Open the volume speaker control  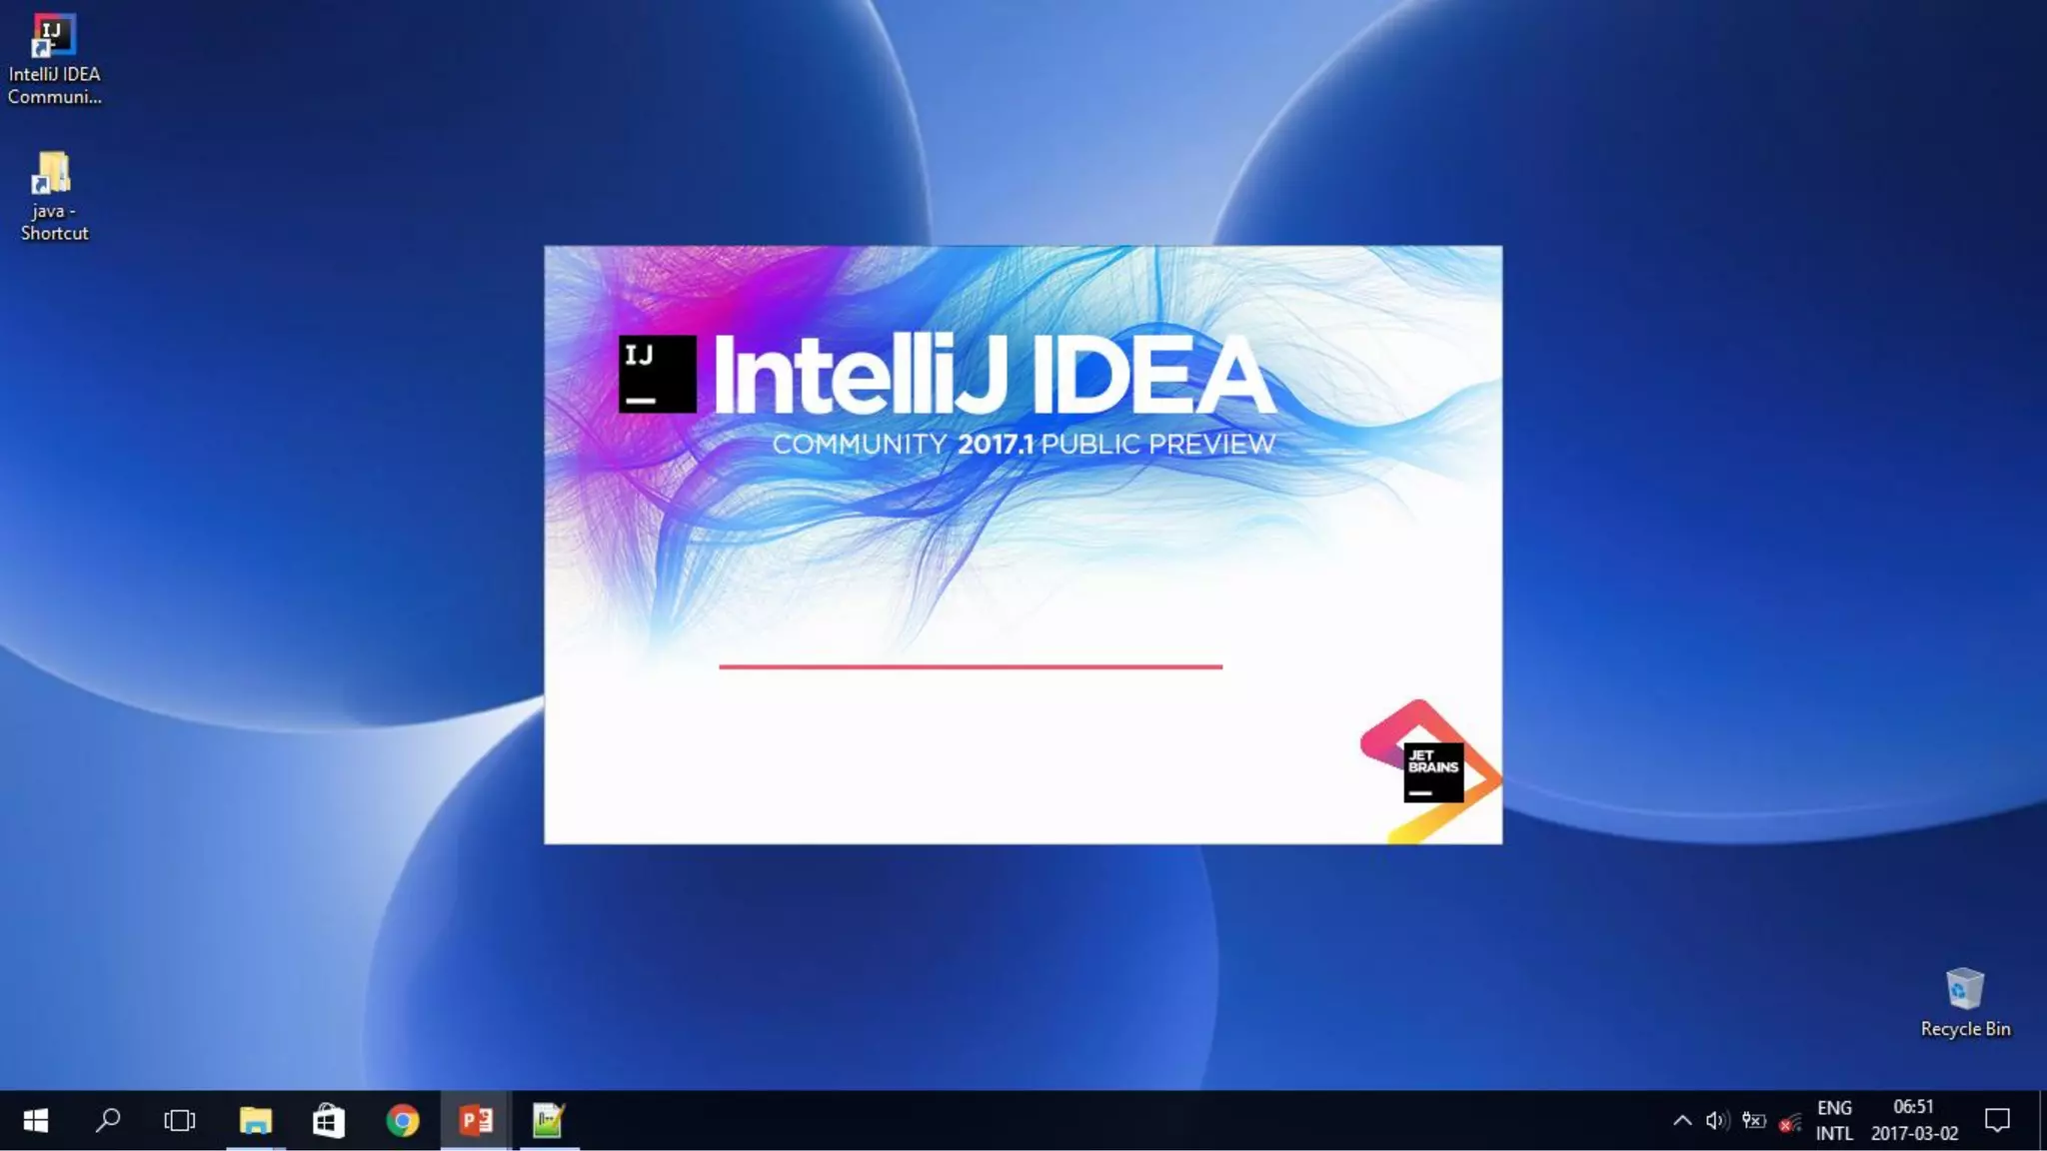coord(1717,1121)
